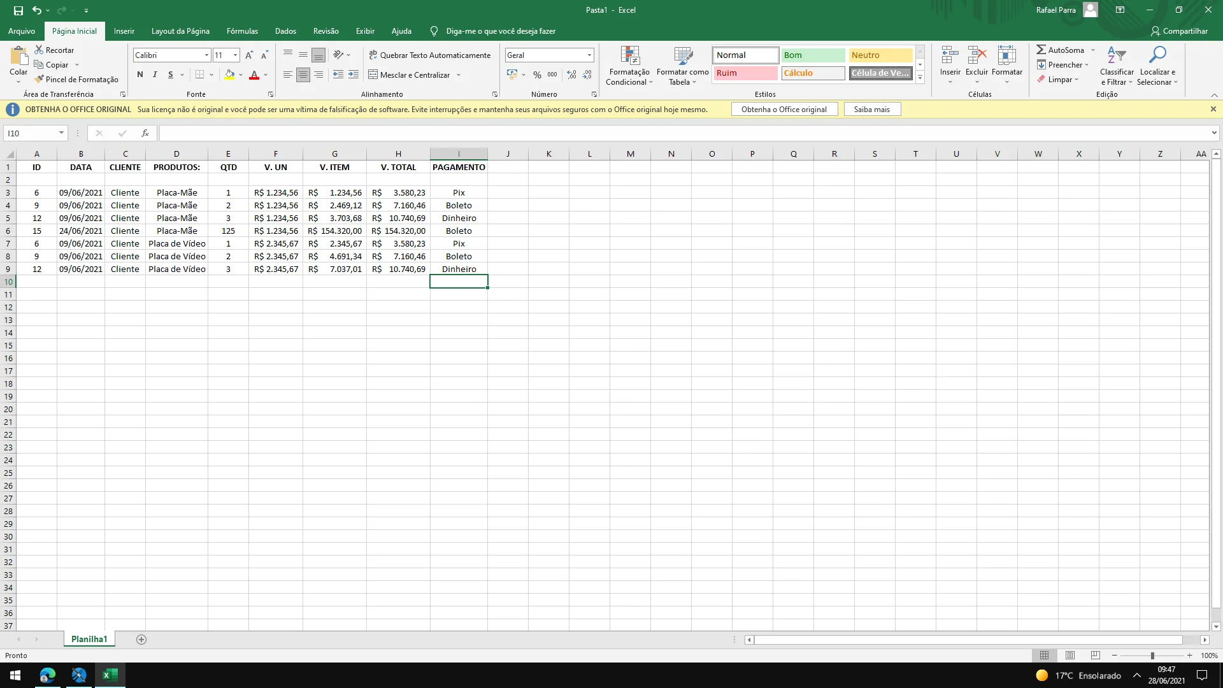This screenshot has width=1223, height=688.
Task: Click the Name Box showing I10
Action: pos(31,133)
